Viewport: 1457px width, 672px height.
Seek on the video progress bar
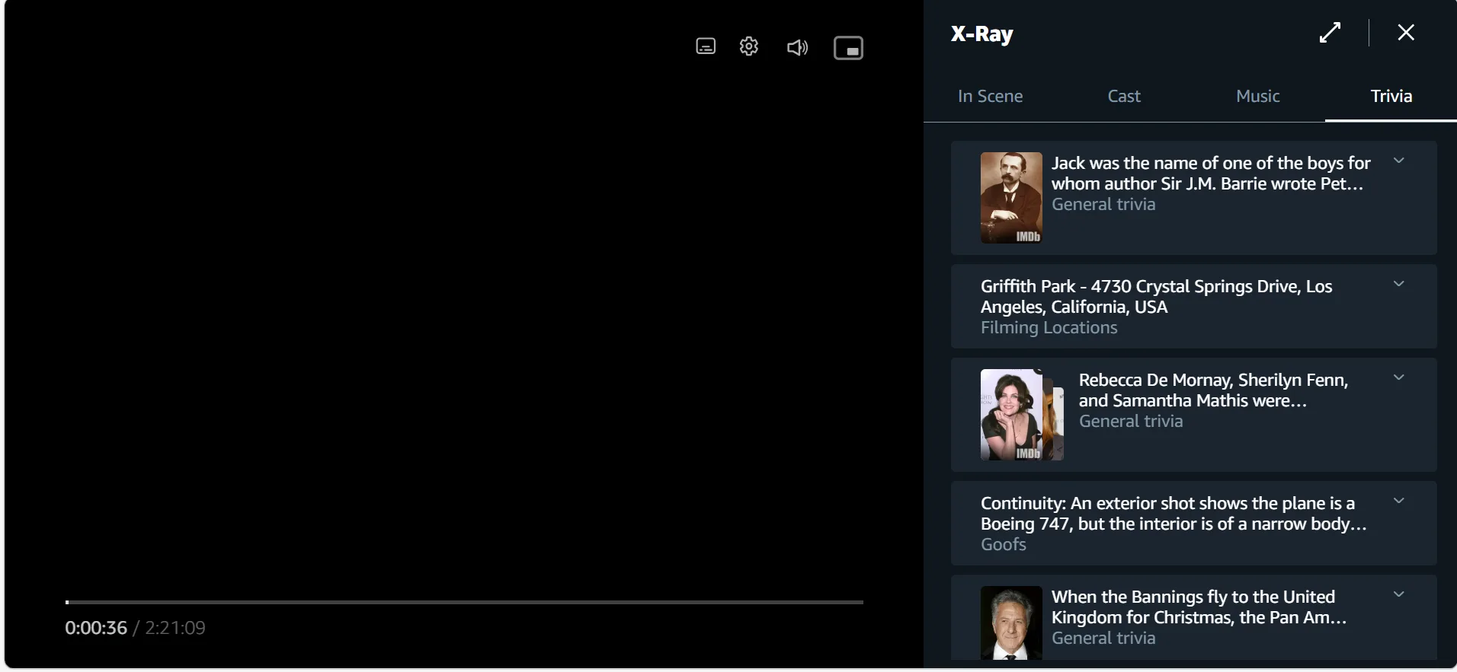(464, 602)
